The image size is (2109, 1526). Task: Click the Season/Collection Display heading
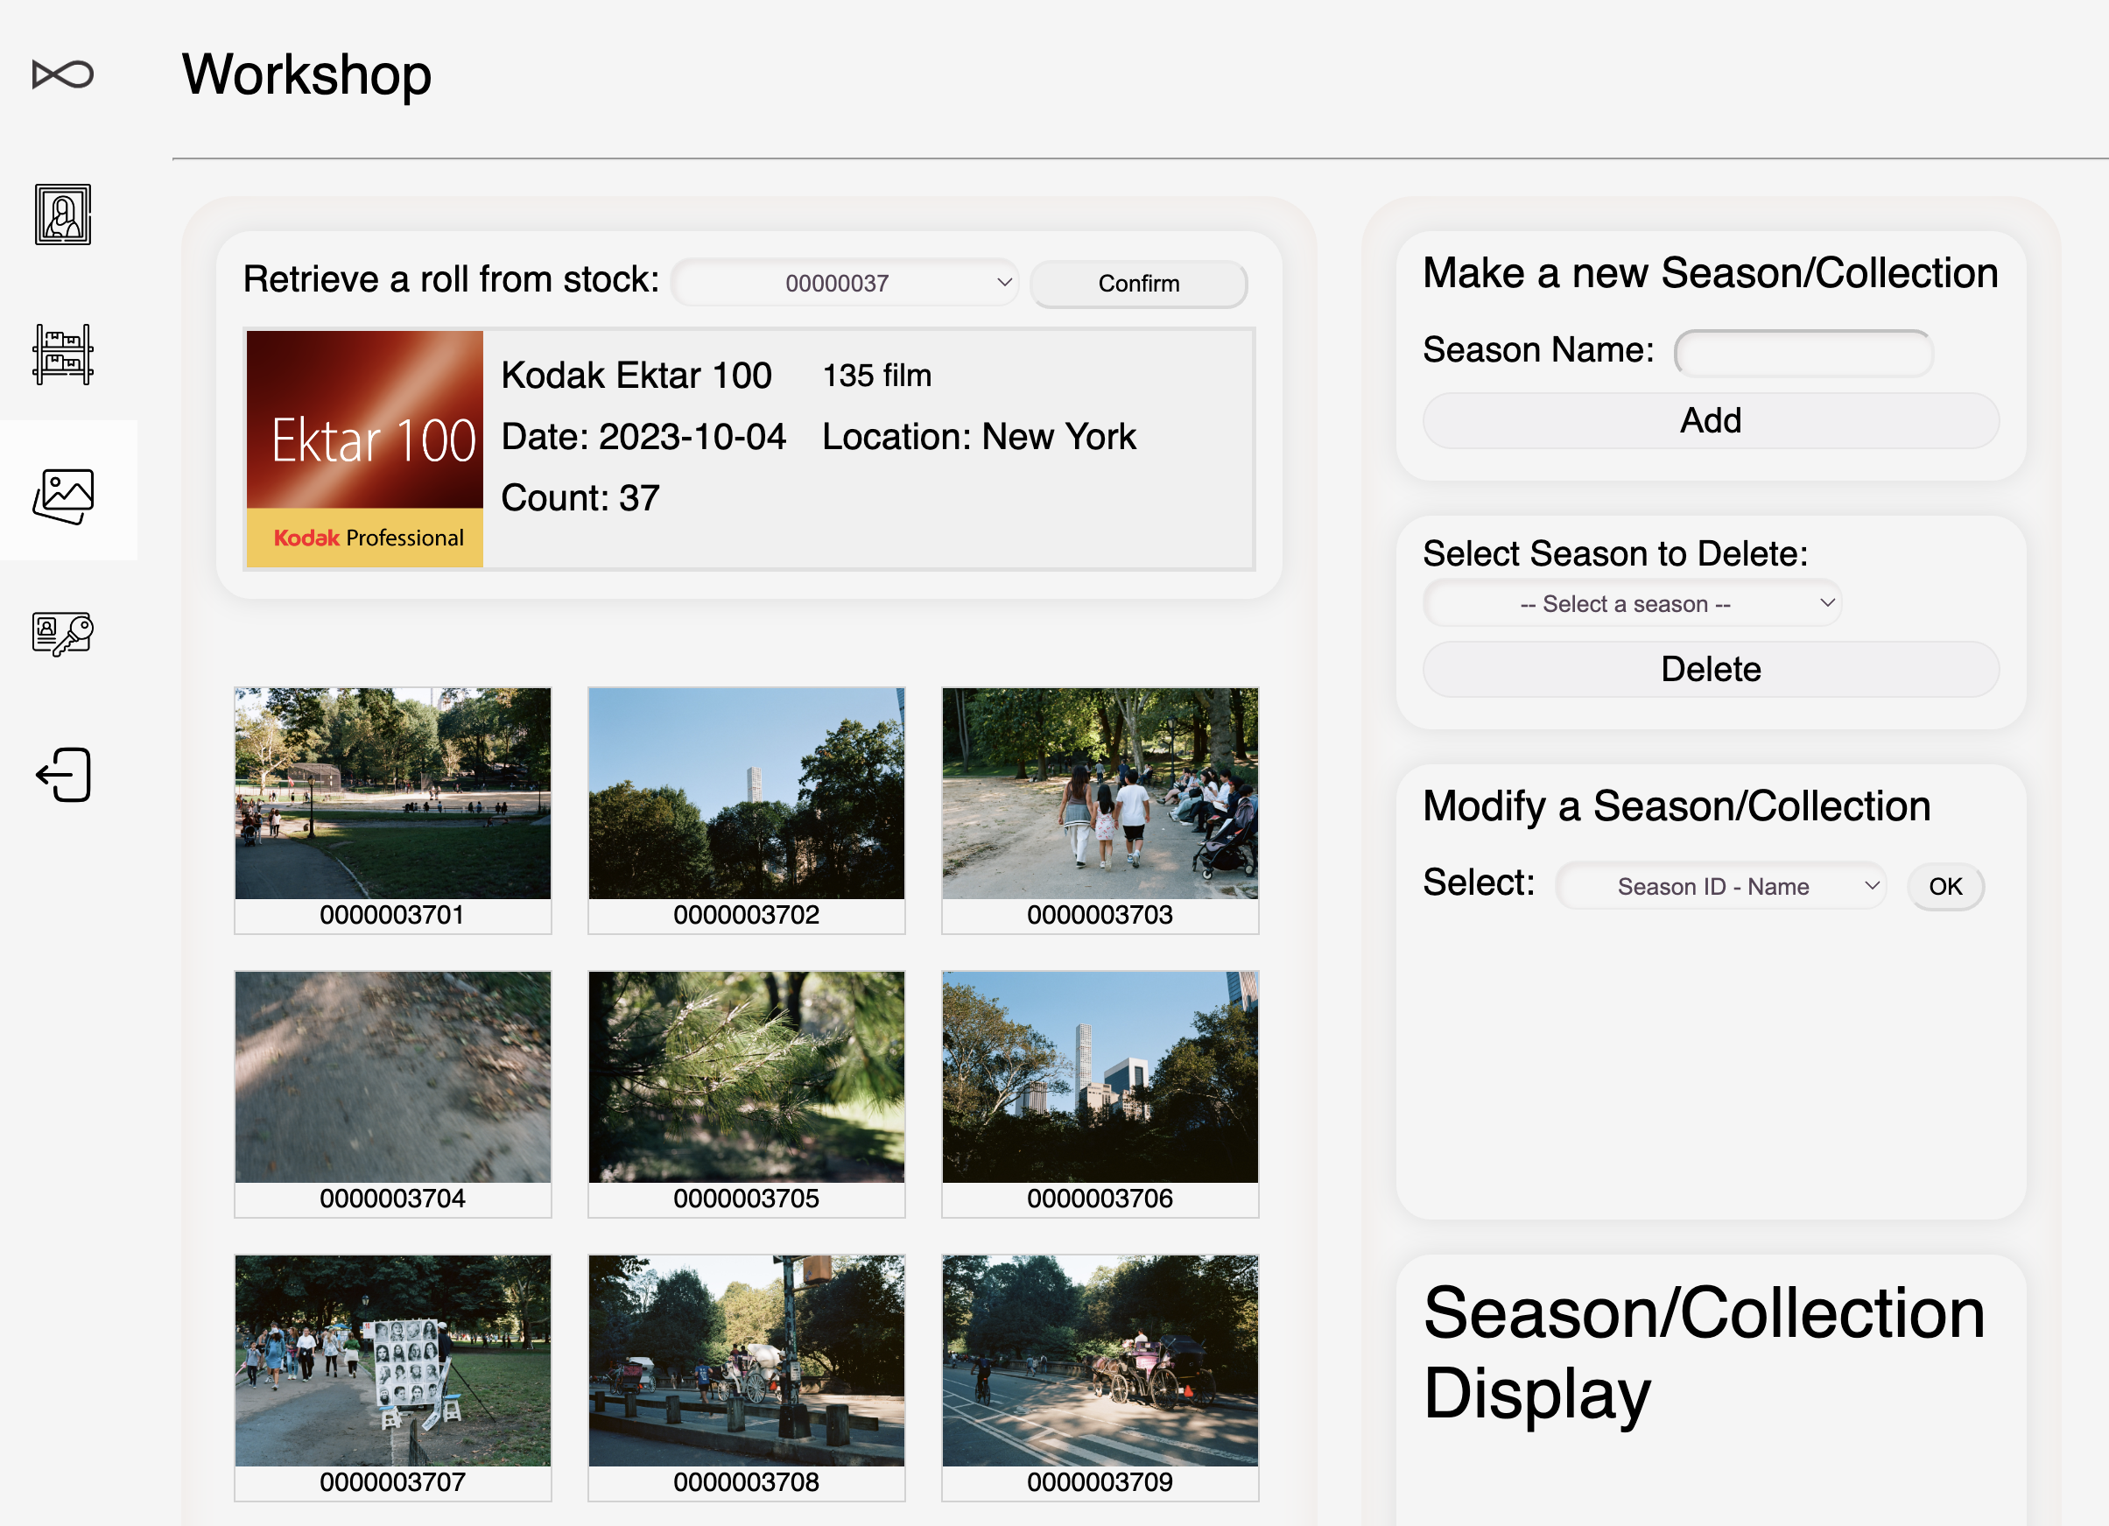(1704, 1354)
